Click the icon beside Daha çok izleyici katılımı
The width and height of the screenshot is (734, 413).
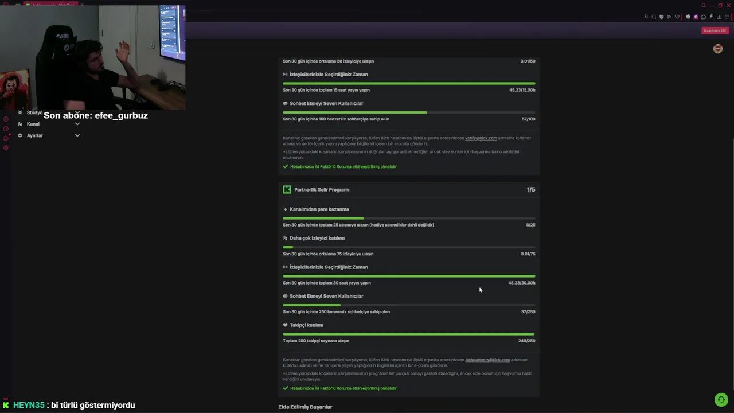tap(285, 238)
